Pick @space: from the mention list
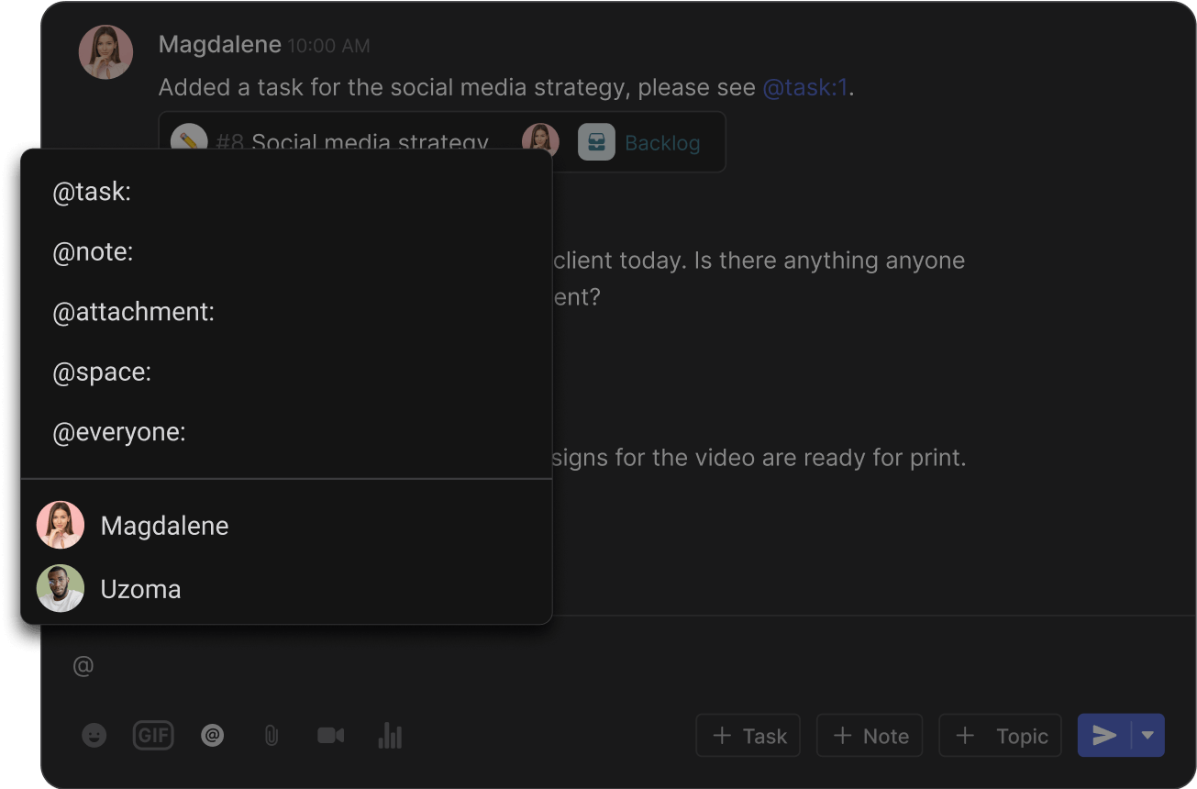1197x789 pixels. point(102,372)
